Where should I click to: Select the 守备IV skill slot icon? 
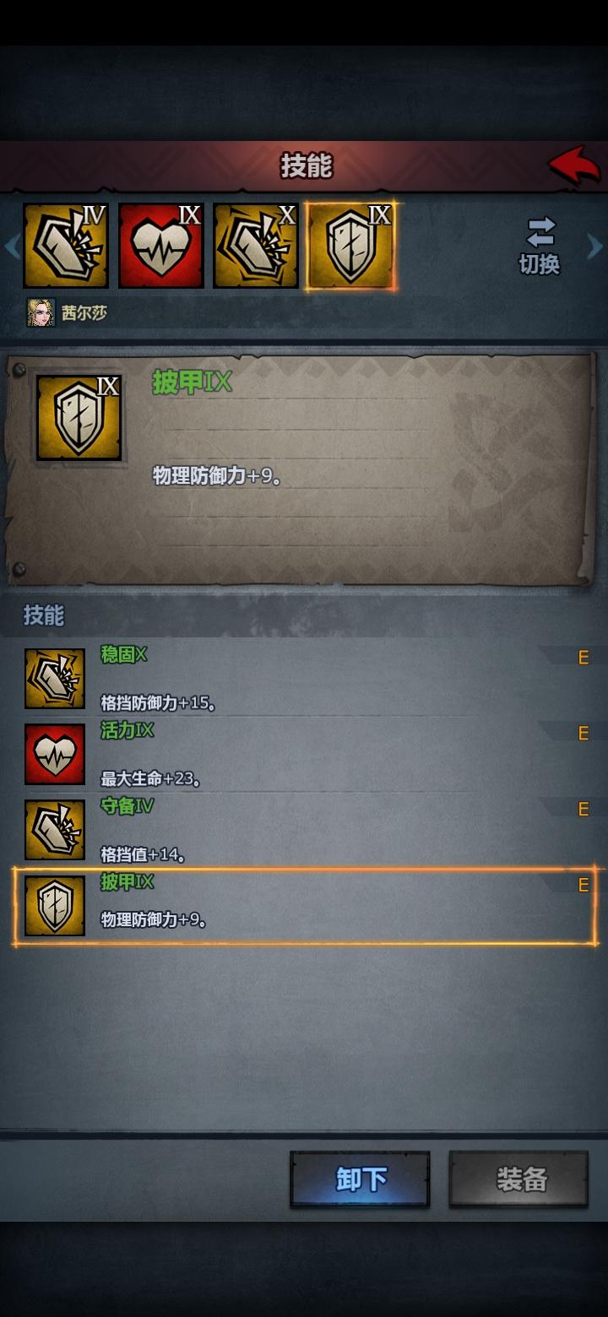tap(66, 246)
